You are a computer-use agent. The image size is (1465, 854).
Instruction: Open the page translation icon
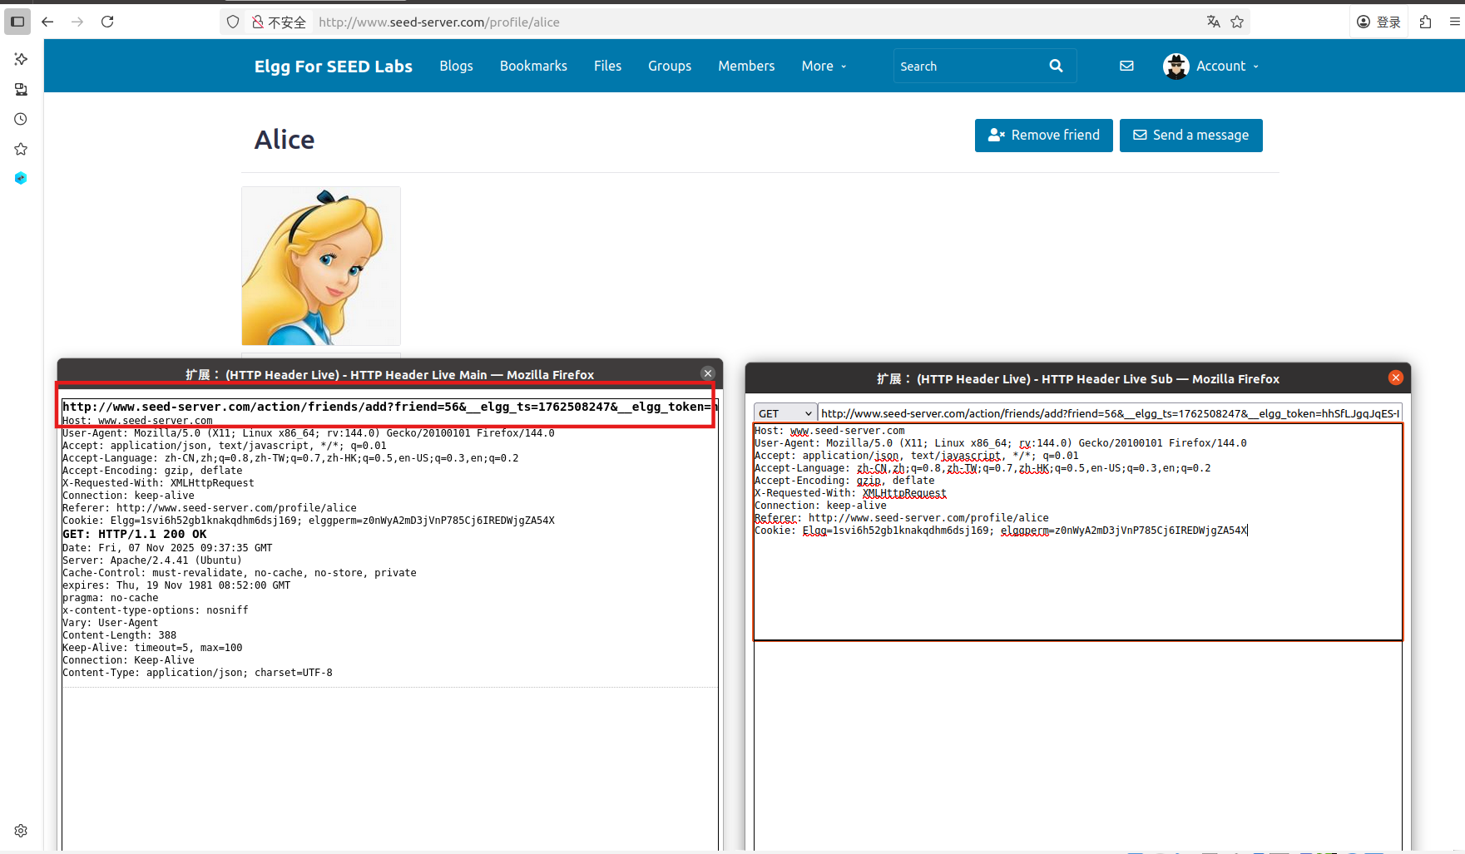click(x=1214, y=22)
